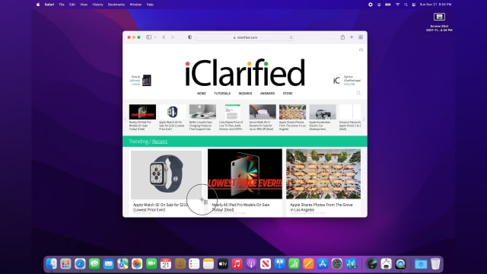Open Keynote from the Dock
This screenshot has height=274, width=487.
[280, 264]
